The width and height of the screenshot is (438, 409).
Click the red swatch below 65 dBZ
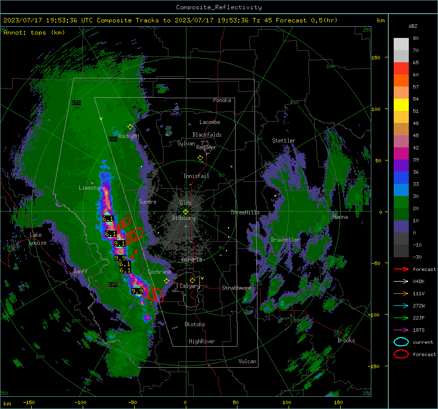401,69
